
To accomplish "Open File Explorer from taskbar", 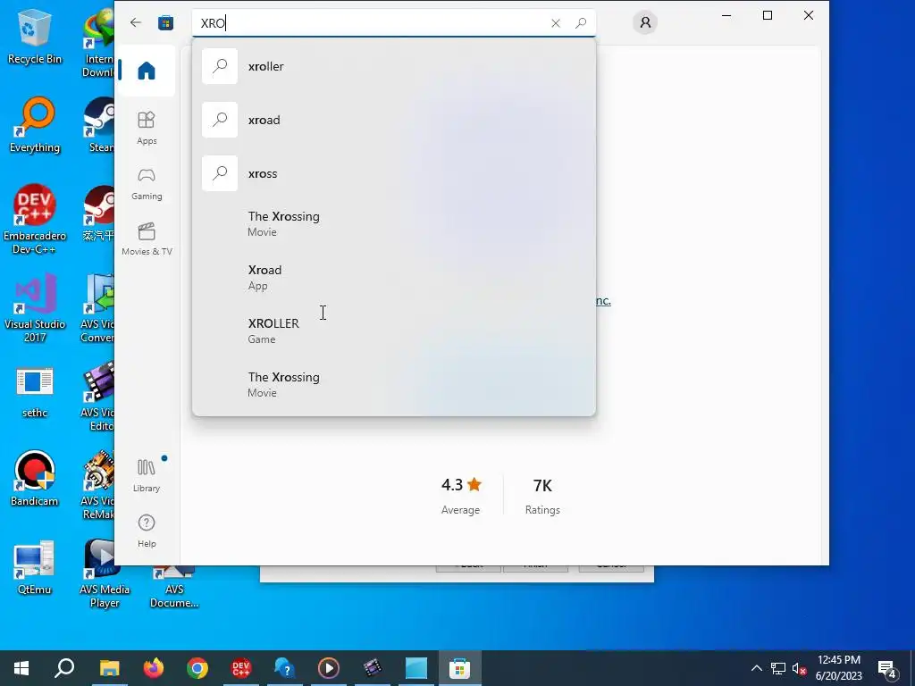I will pos(109,668).
